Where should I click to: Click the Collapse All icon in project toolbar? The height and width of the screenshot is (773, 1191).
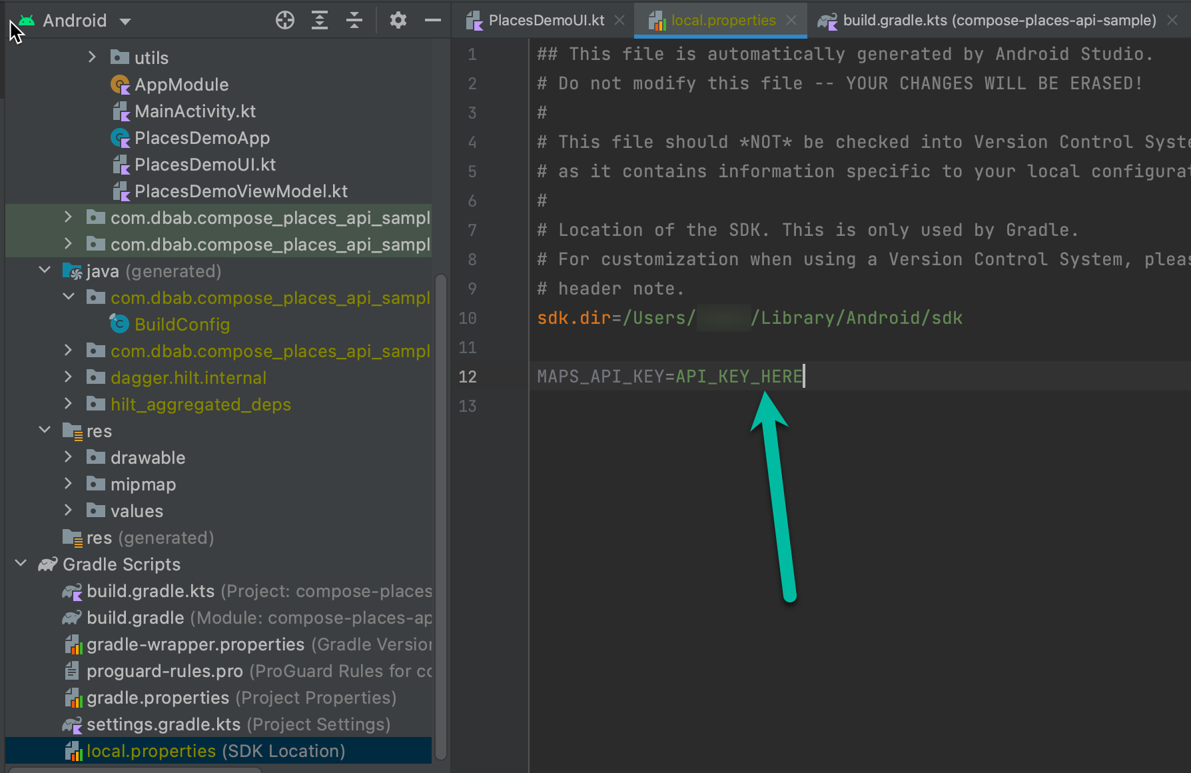354,20
